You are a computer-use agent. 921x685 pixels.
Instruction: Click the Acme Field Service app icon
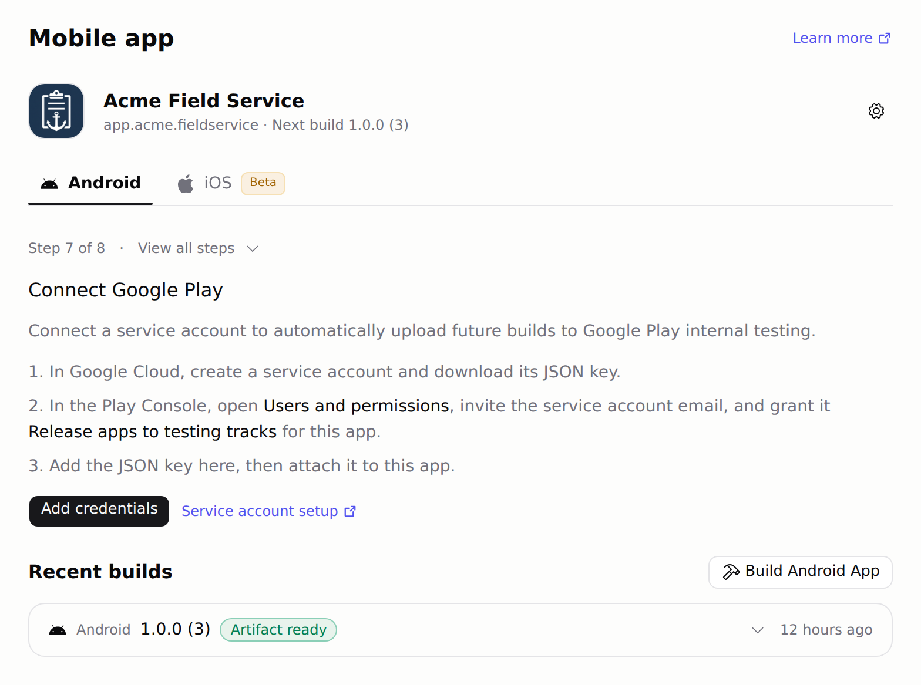pyautogui.click(x=56, y=111)
